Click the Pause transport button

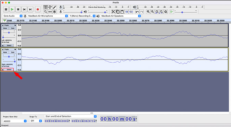pos(6,10)
